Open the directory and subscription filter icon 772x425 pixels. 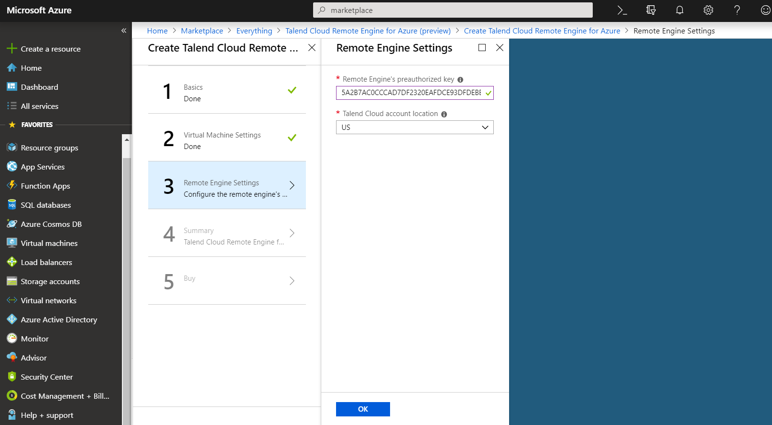pyautogui.click(x=651, y=10)
